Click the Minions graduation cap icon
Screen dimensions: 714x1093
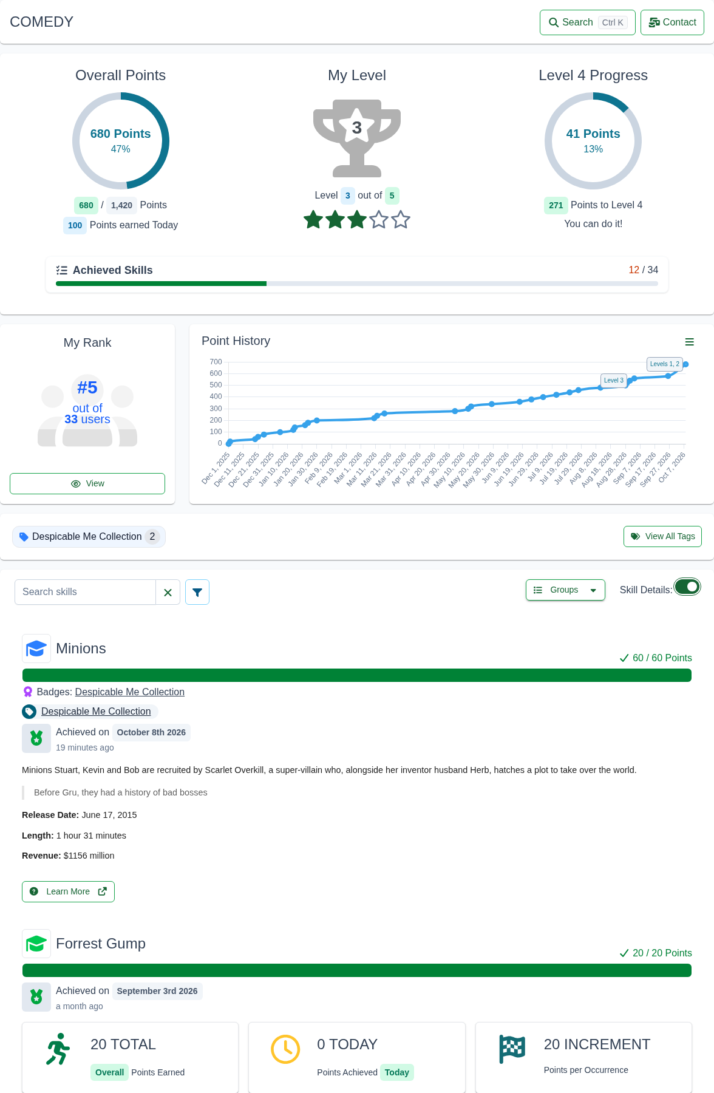click(x=36, y=649)
